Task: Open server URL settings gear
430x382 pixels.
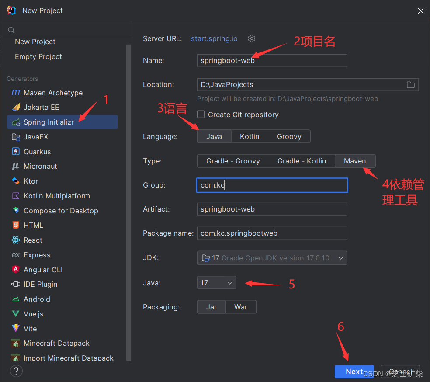Action: 251,38
